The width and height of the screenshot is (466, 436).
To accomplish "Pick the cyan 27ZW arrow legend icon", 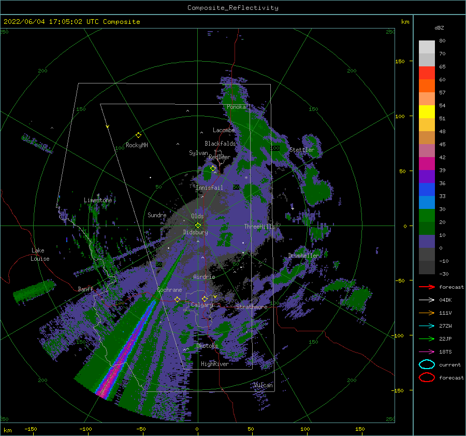I will pos(427,326).
